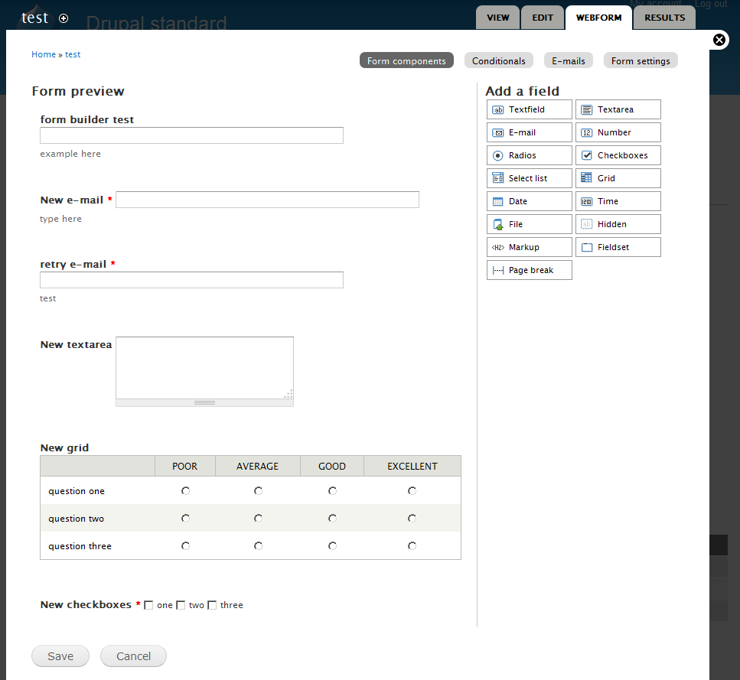The width and height of the screenshot is (740, 680).
Task: Open the VIEW tab
Action: coord(498,18)
